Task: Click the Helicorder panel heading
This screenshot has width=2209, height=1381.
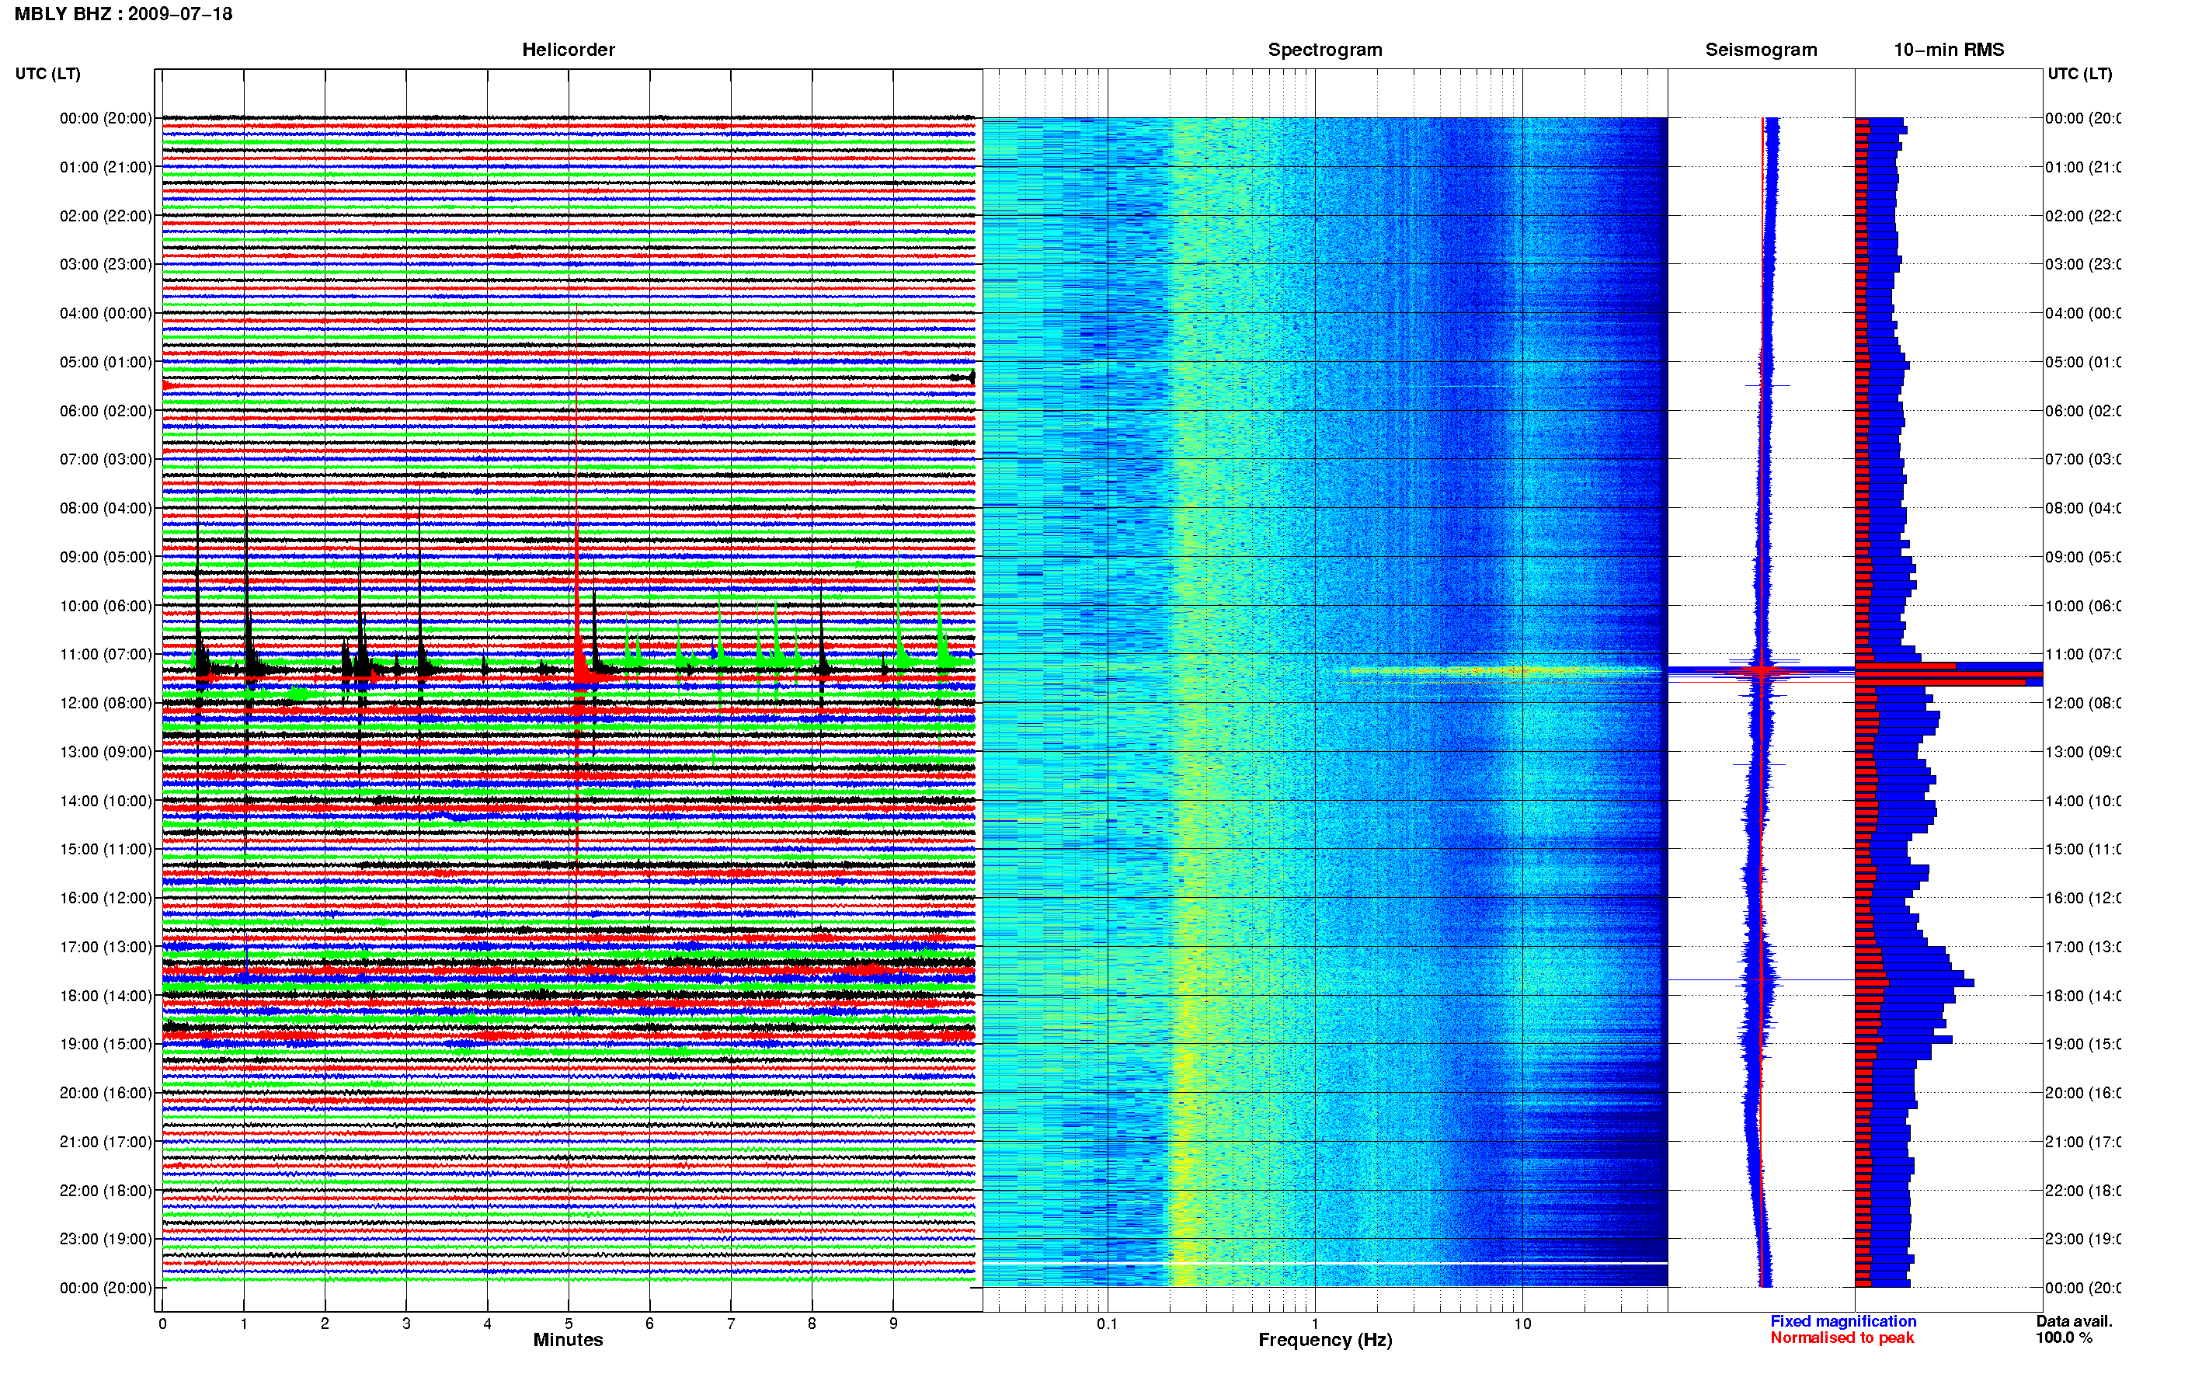Action: [x=568, y=50]
